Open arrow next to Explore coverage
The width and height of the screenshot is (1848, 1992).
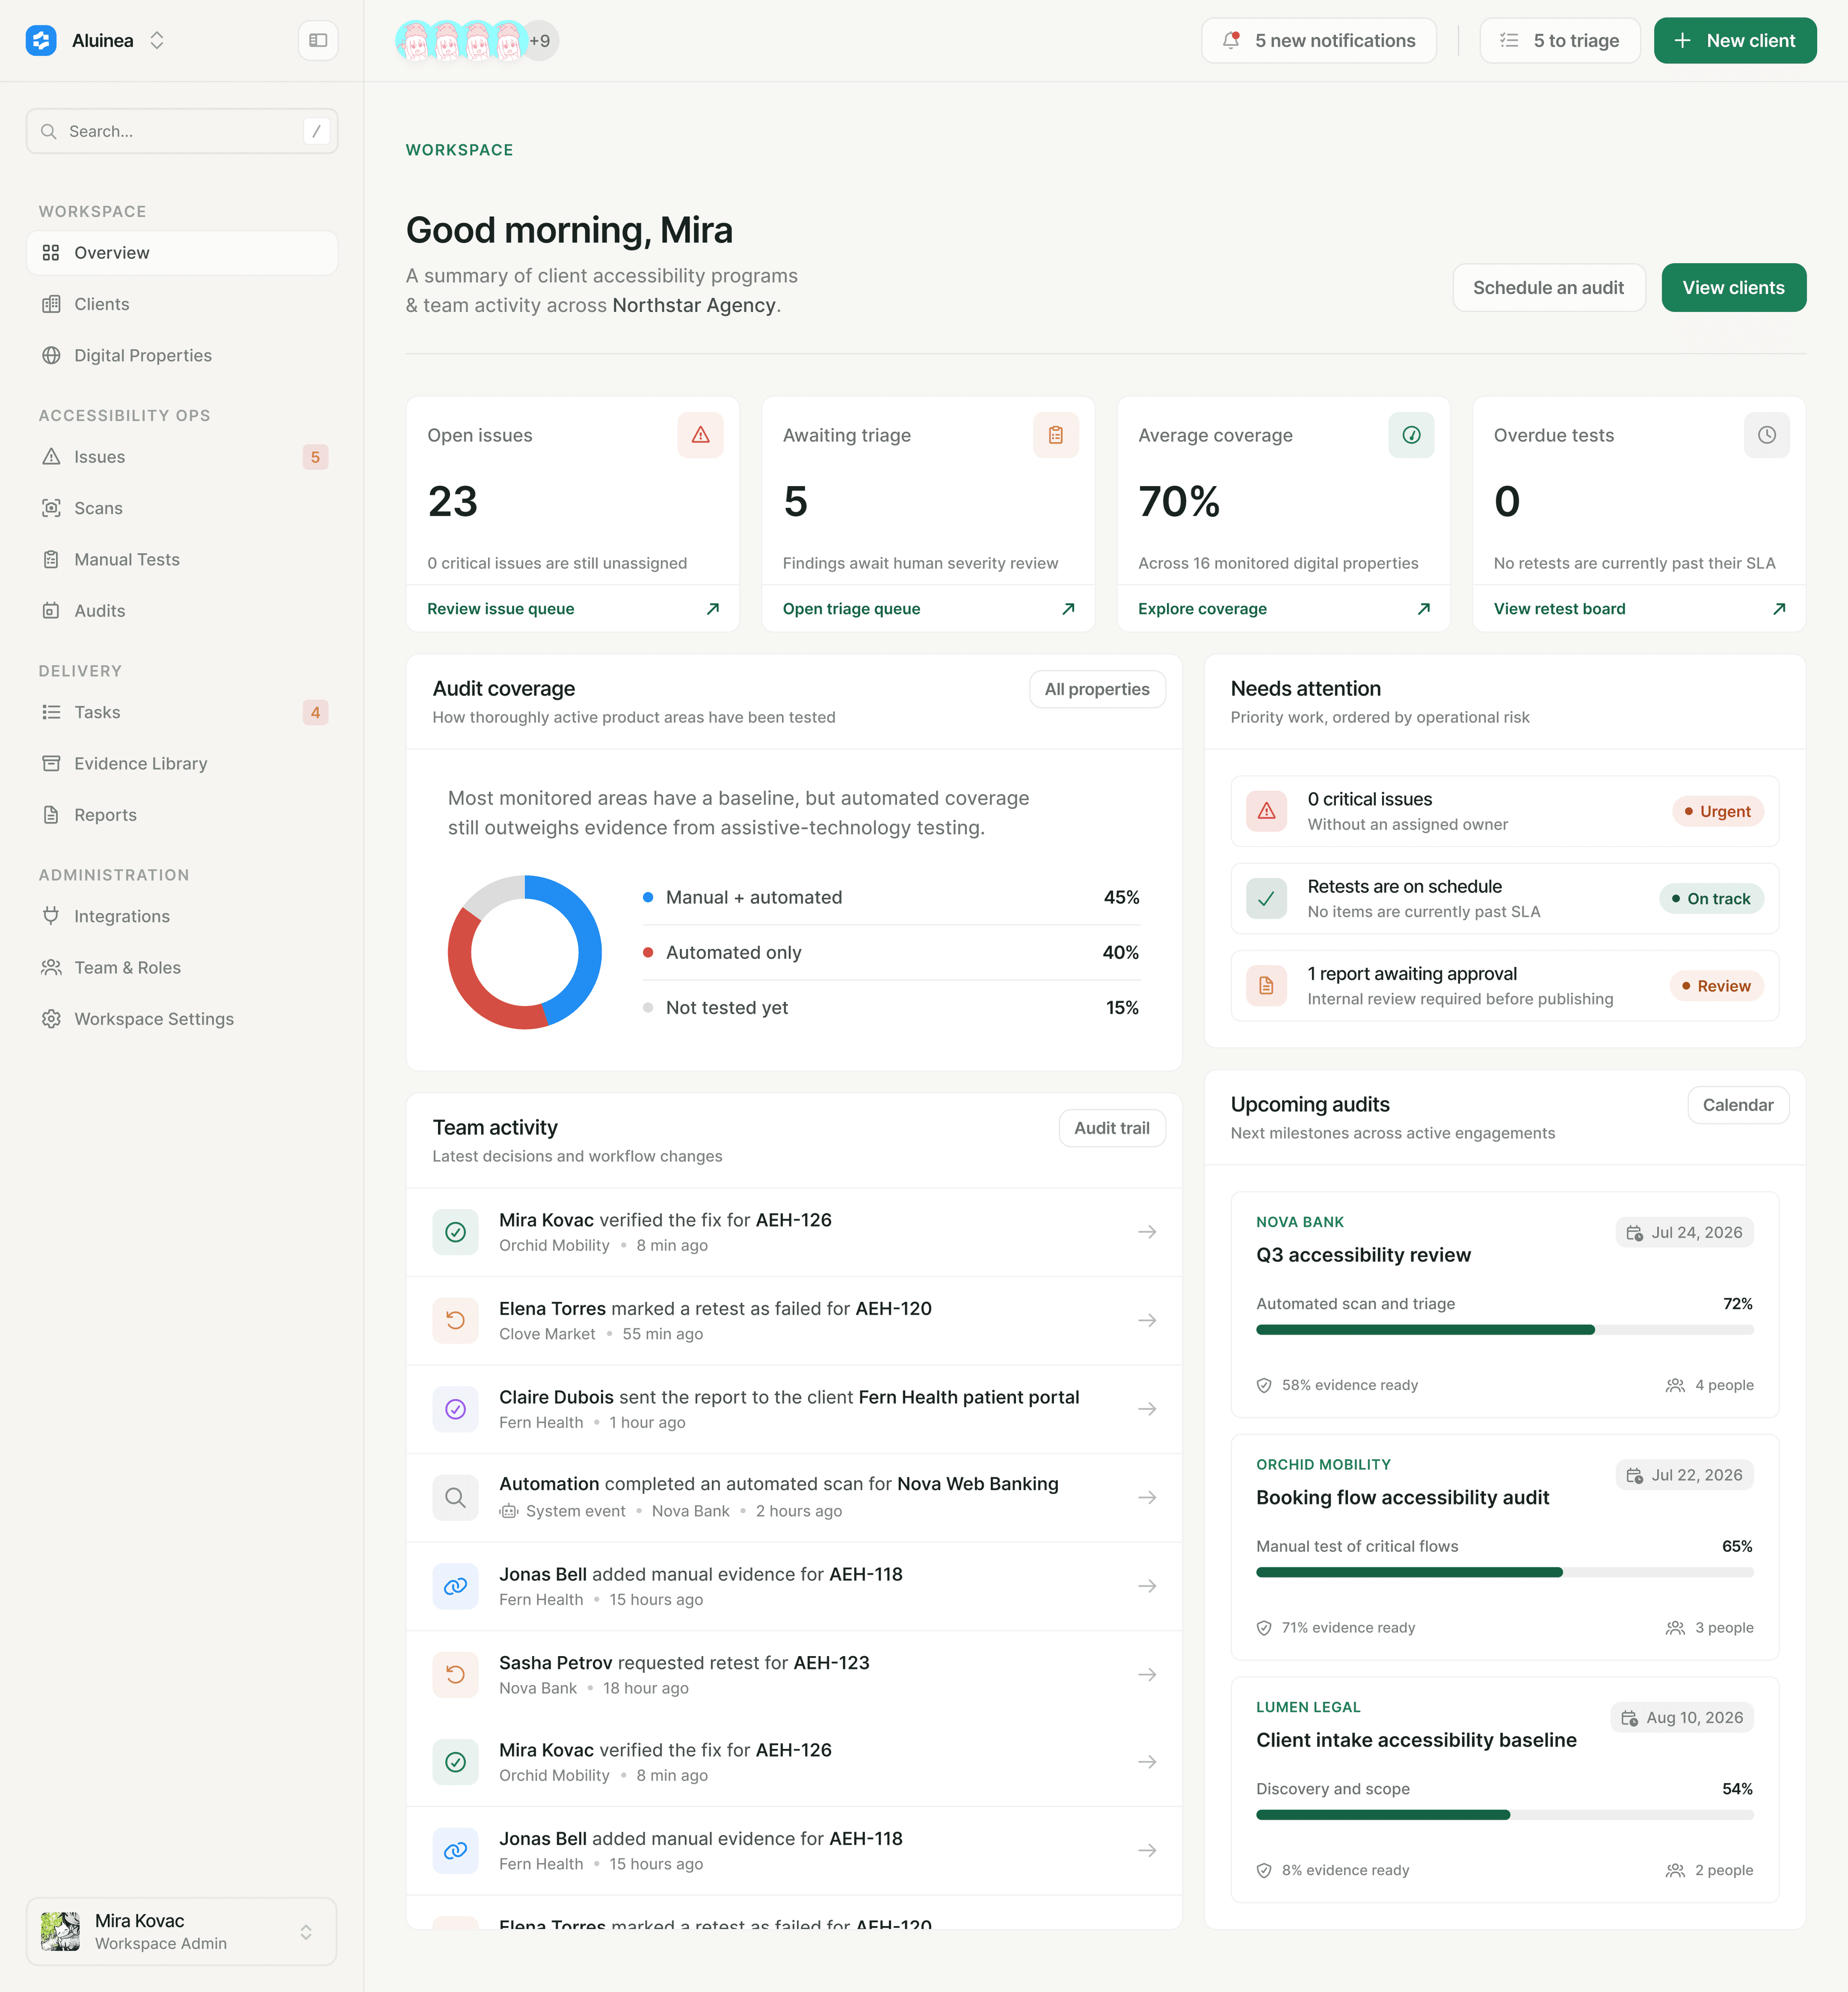1424,609
